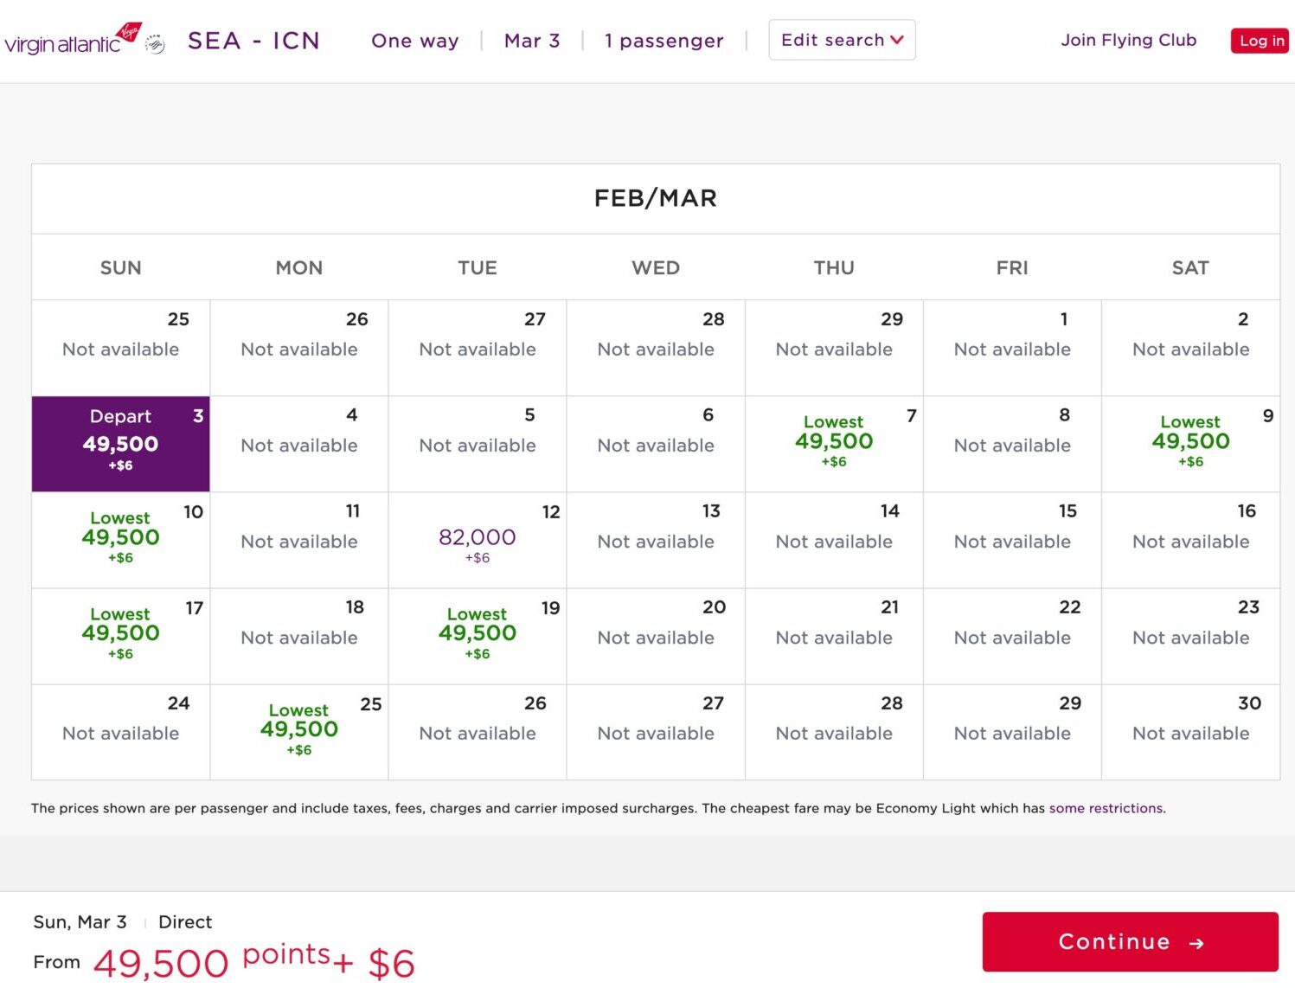Select March 17 with 49,500 points
This screenshot has height=988, width=1295.
point(120,635)
